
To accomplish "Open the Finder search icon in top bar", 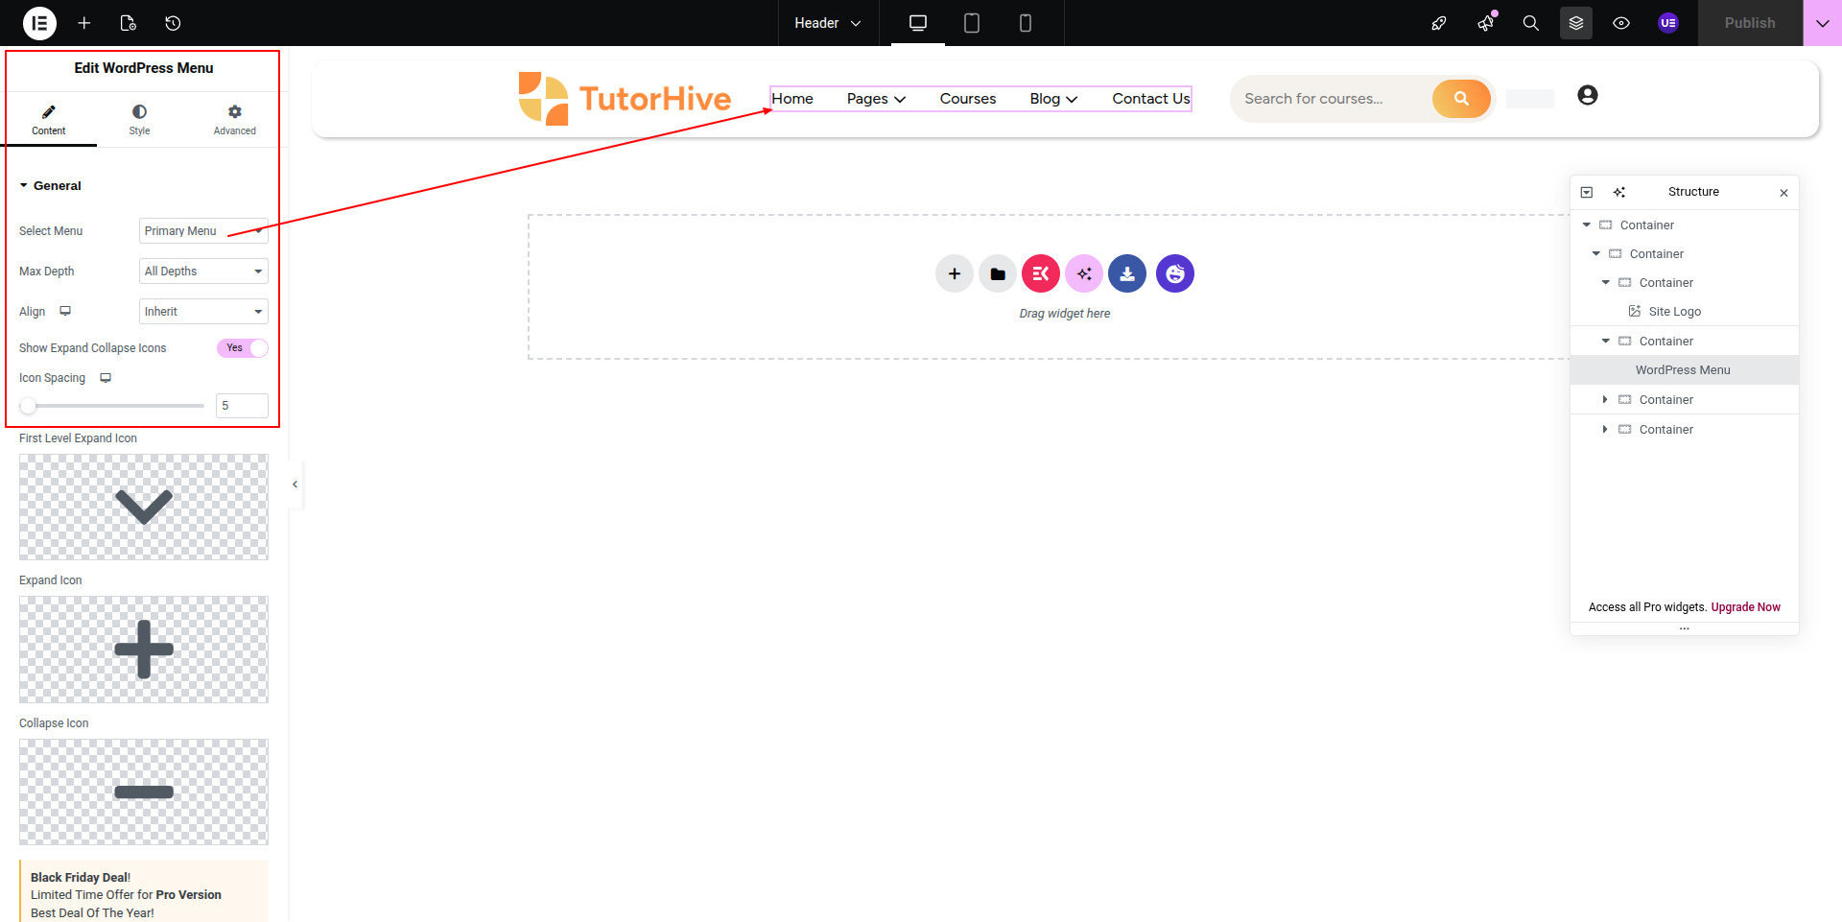I will pos(1530,23).
